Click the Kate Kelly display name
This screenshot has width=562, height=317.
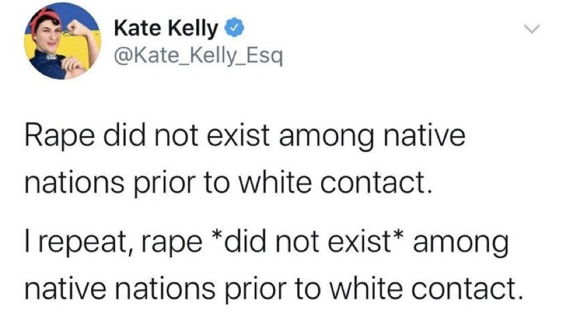[x=166, y=28]
